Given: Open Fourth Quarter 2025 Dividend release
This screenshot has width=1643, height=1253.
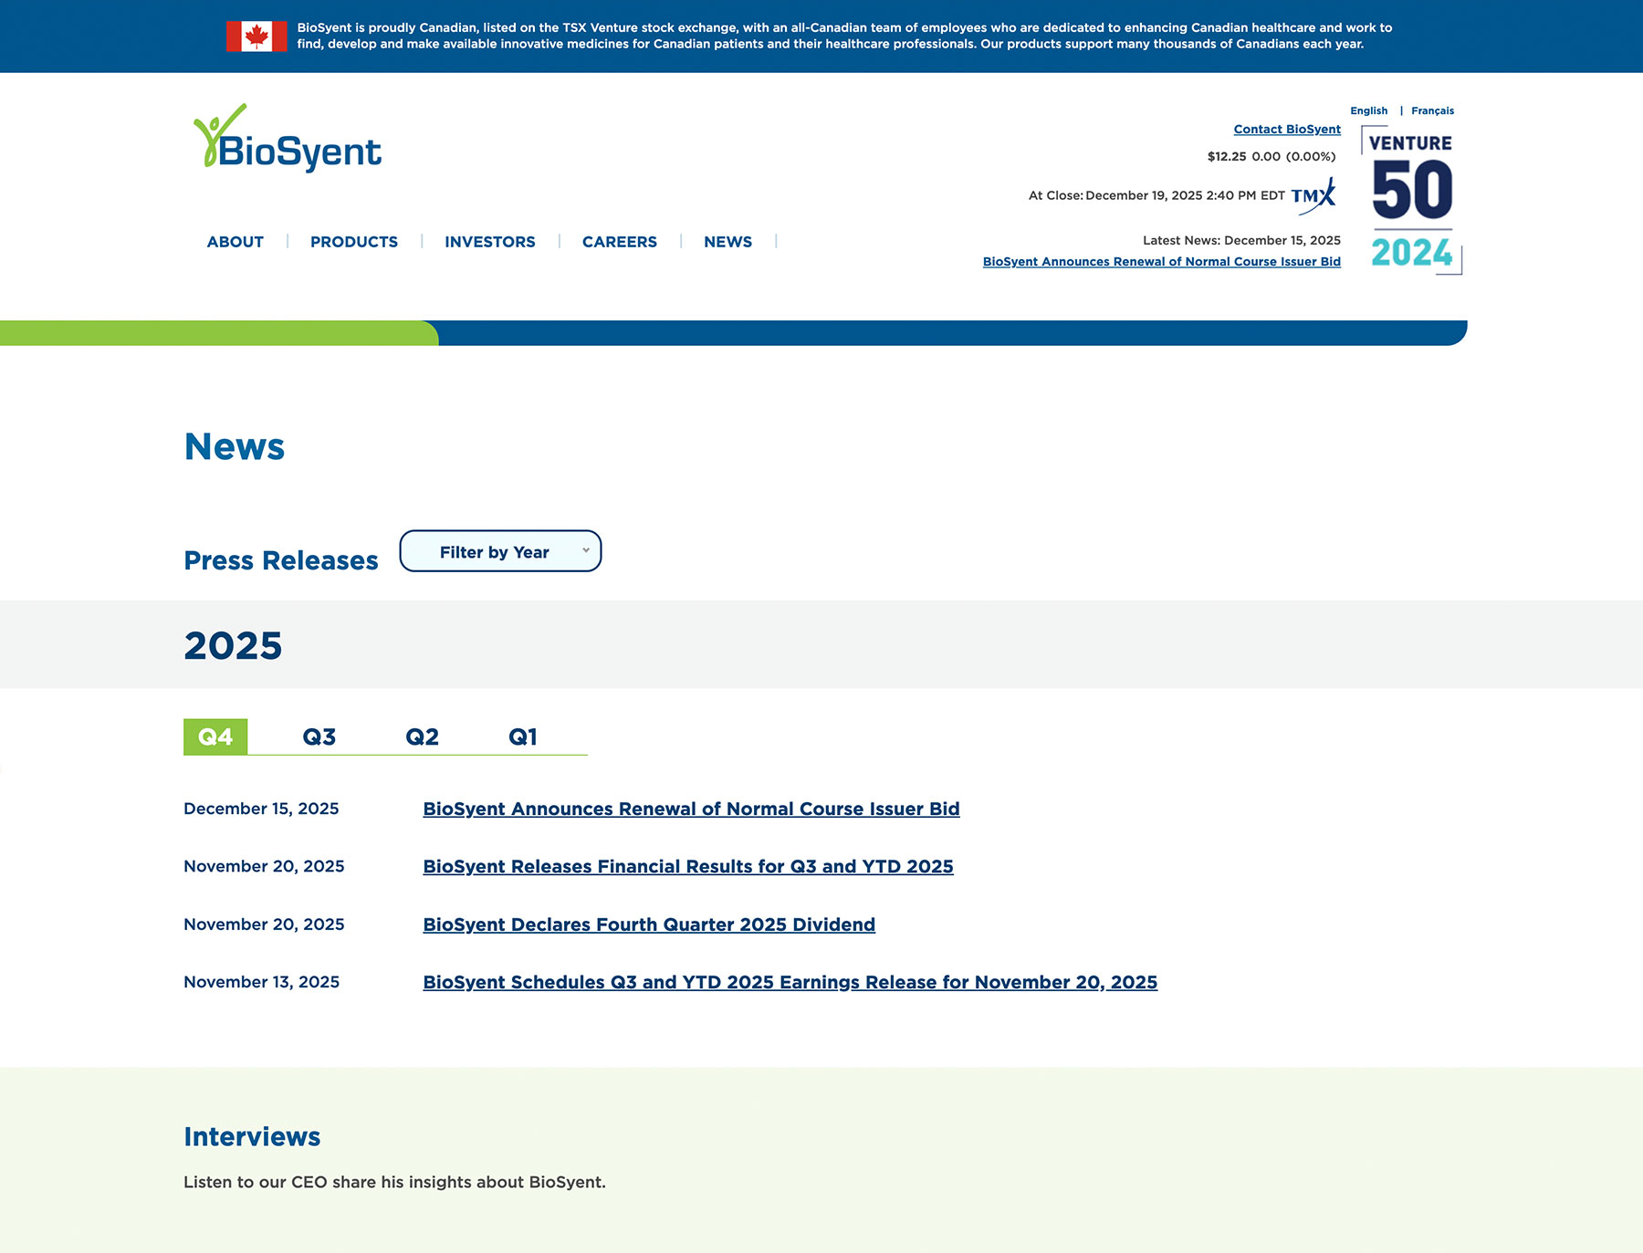Looking at the screenshot, I should click(x=649, y=924).
